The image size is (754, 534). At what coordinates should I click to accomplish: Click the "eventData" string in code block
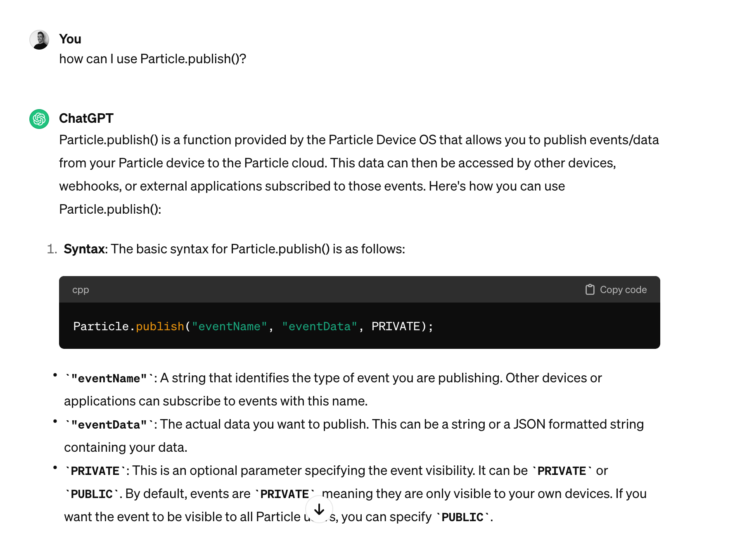tap(319, 327)
